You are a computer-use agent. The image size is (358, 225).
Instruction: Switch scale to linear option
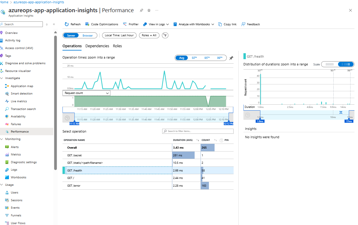(330, 64)
